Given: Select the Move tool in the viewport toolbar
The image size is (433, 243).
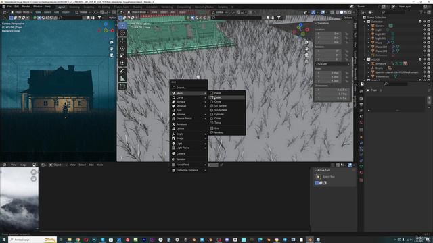Looking at the screenshot, I should [122, 40].
